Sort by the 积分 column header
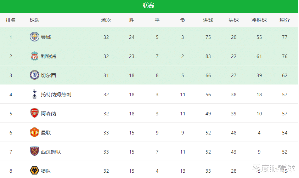 click(284, 20)
